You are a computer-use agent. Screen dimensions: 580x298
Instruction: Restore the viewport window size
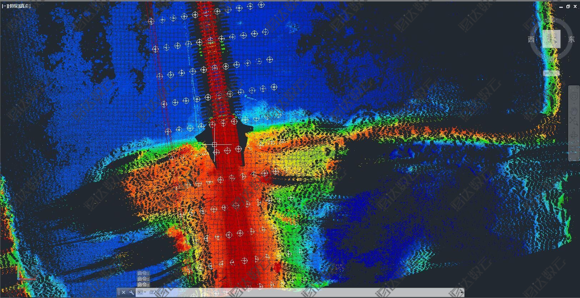point(568,7)
